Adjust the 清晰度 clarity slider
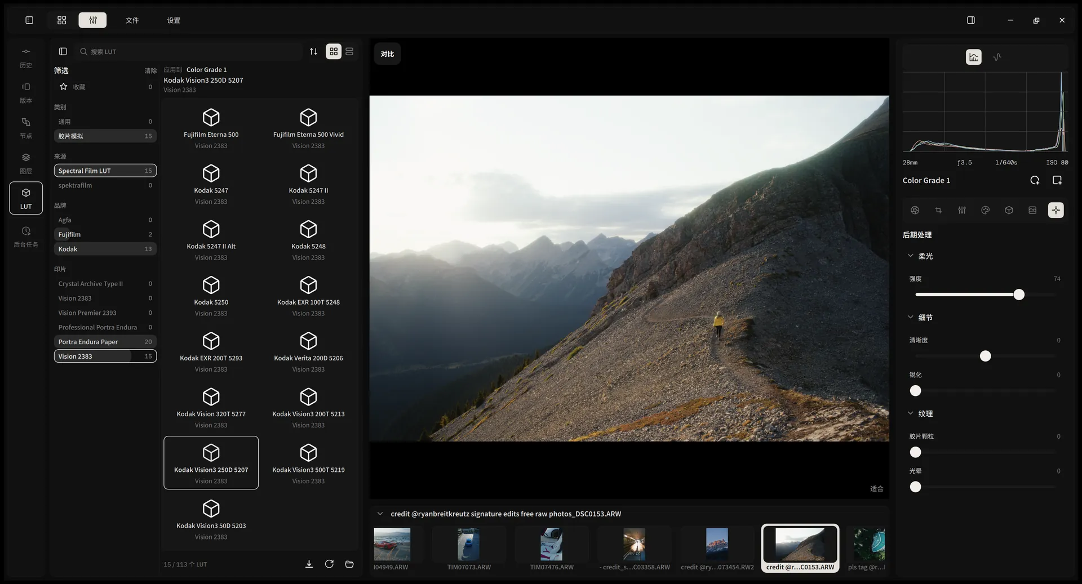 (x=985, y=356)
